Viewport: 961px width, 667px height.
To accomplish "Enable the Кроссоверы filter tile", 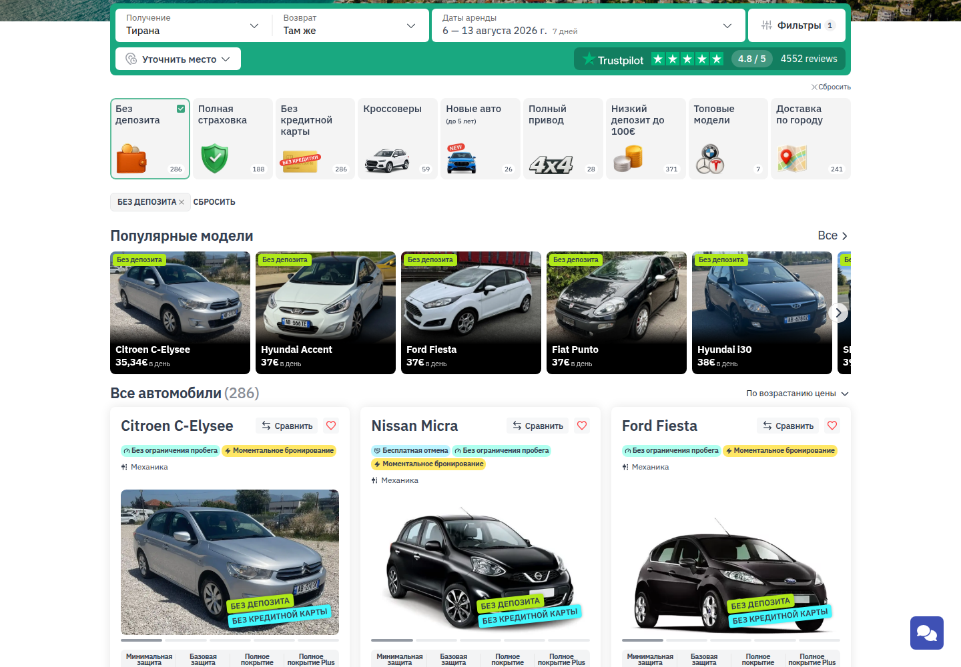I will point(398,139).
